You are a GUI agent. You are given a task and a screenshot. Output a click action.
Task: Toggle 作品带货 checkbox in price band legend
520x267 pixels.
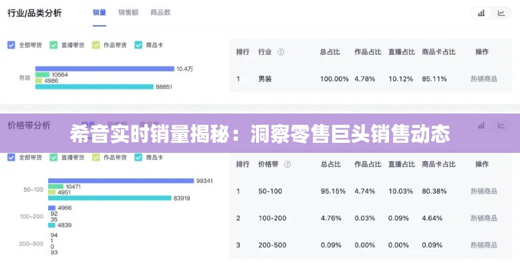coord(96,158)
